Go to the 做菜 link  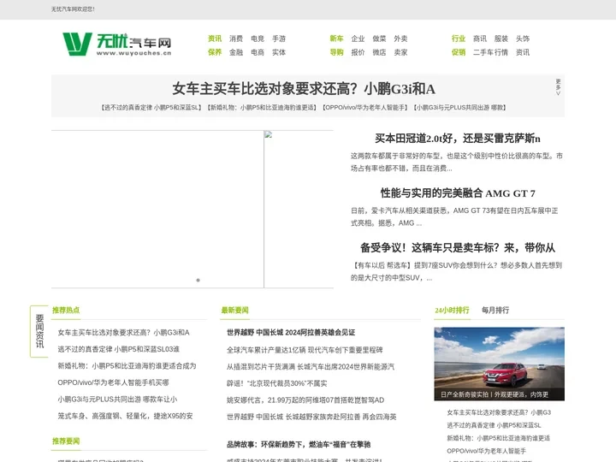click(380, 38)
